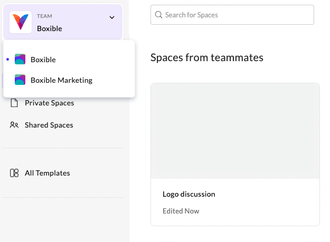Go to Shared Spaces

[49, 125]
